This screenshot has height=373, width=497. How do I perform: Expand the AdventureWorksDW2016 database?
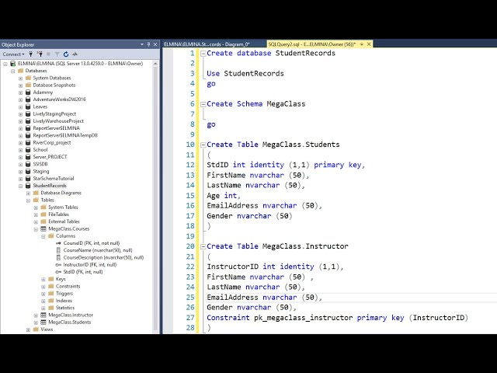(x=21, y=99)
